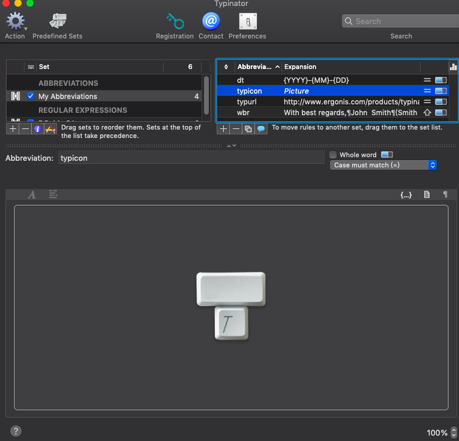The image size is (459, 441).
Task: Add a new set with plus button
Action: 13,129
